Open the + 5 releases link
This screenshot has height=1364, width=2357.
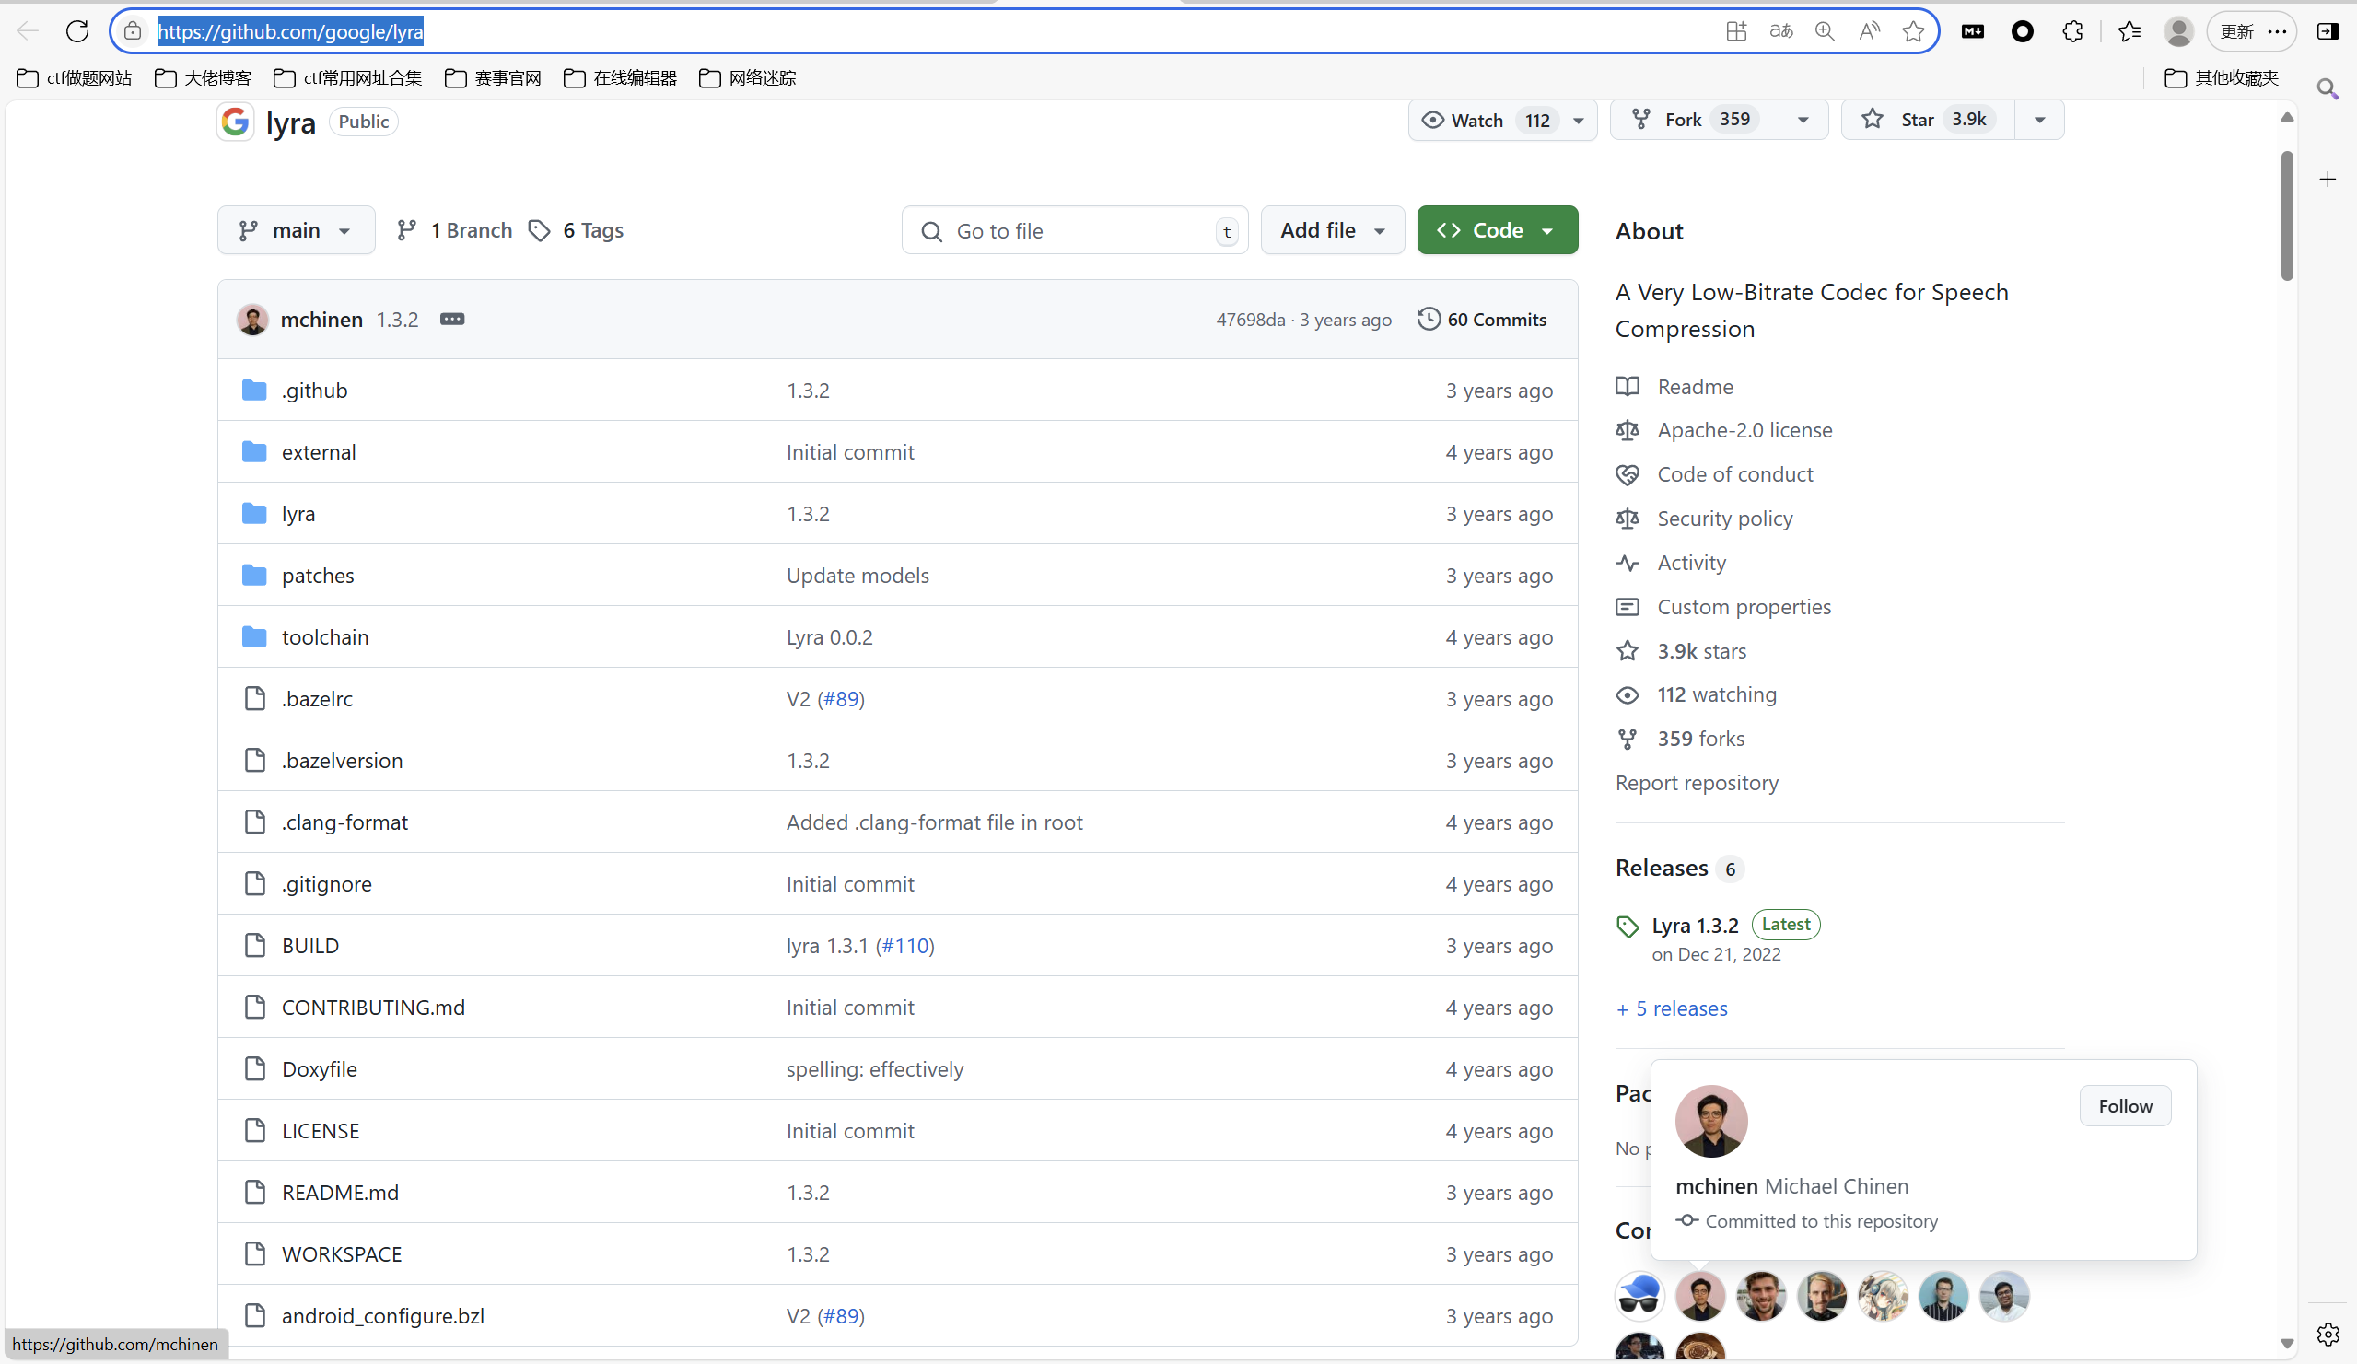coord(1672,1008)
